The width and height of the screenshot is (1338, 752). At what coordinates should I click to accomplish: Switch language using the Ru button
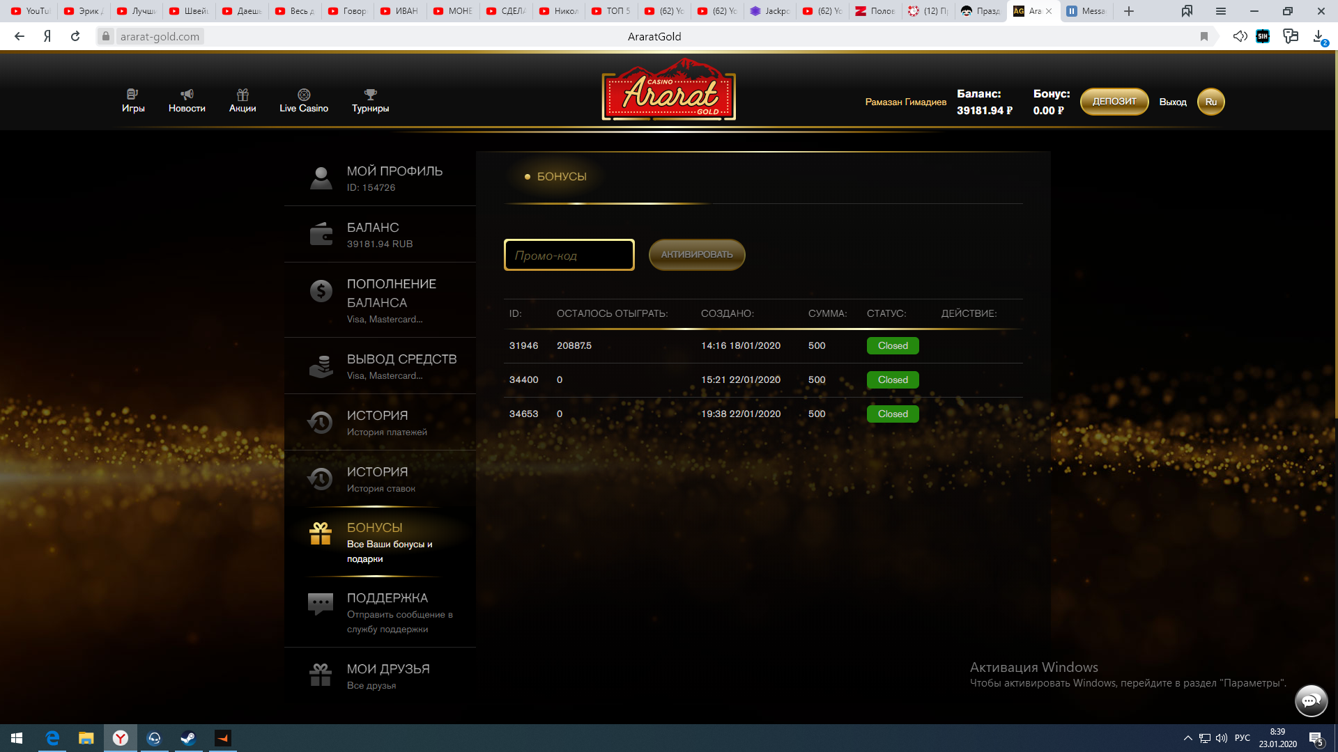1210,102
